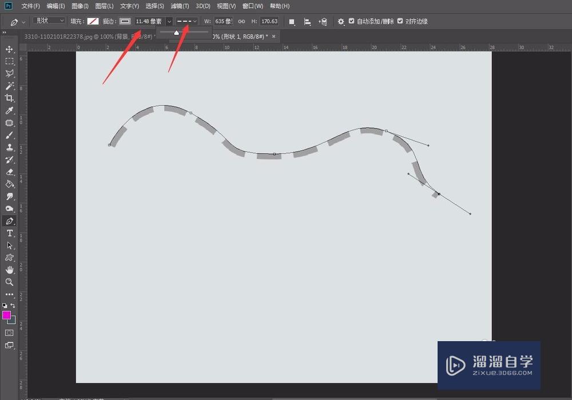This screenshot has width=572, height=400.
Task: Select the Polygonal Lasso tool
Action: click(x=10, y=73)
